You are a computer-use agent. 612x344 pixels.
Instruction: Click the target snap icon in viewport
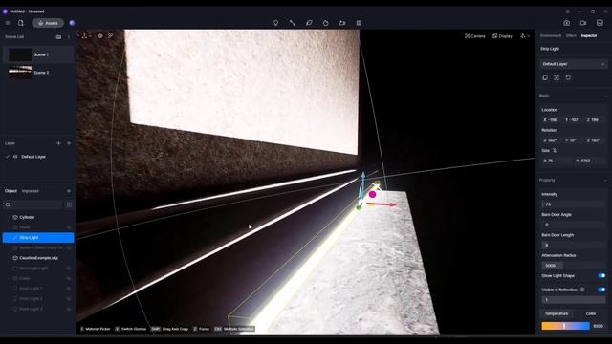point(100,36)
